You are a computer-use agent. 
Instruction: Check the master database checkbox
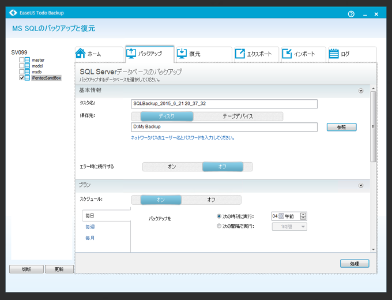pos(22,60)
